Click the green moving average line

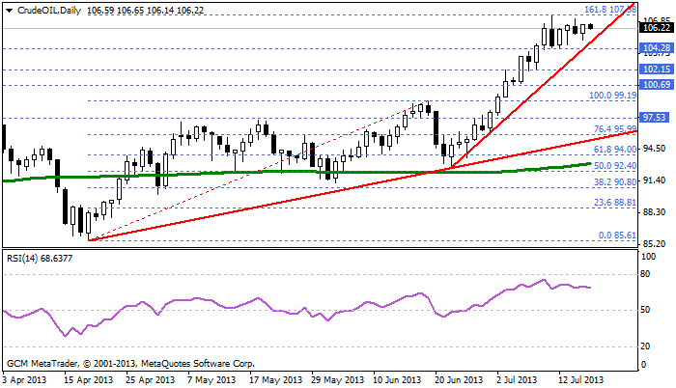pyautogui.click(x=241, y=173)
